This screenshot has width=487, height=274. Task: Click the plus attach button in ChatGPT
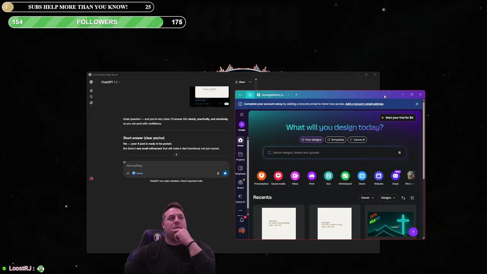coord(128,173)
